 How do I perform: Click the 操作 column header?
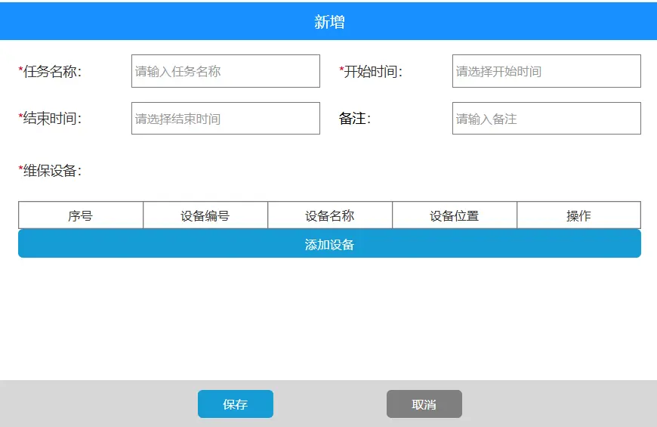[x=578, y=215]
